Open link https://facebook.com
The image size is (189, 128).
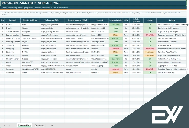(49, 35)
